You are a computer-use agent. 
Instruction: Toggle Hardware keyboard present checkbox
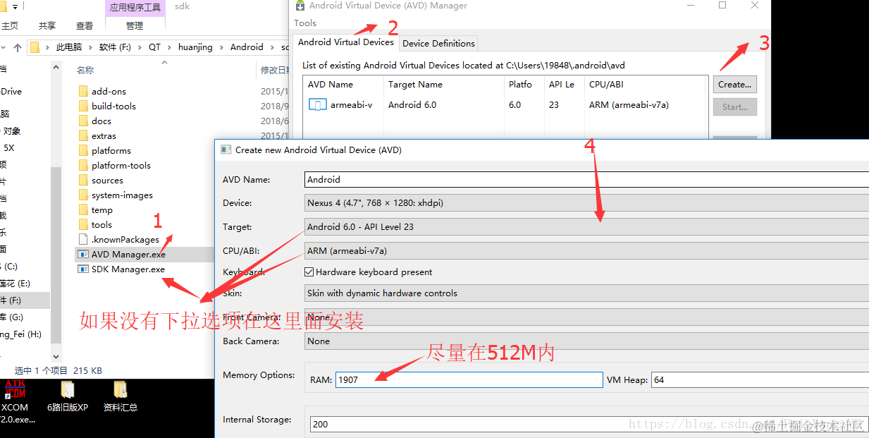pos(309,272)
